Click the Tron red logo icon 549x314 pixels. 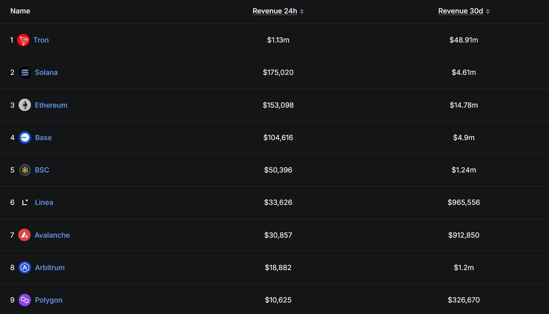pyautogui.click(x=23, y=40)
